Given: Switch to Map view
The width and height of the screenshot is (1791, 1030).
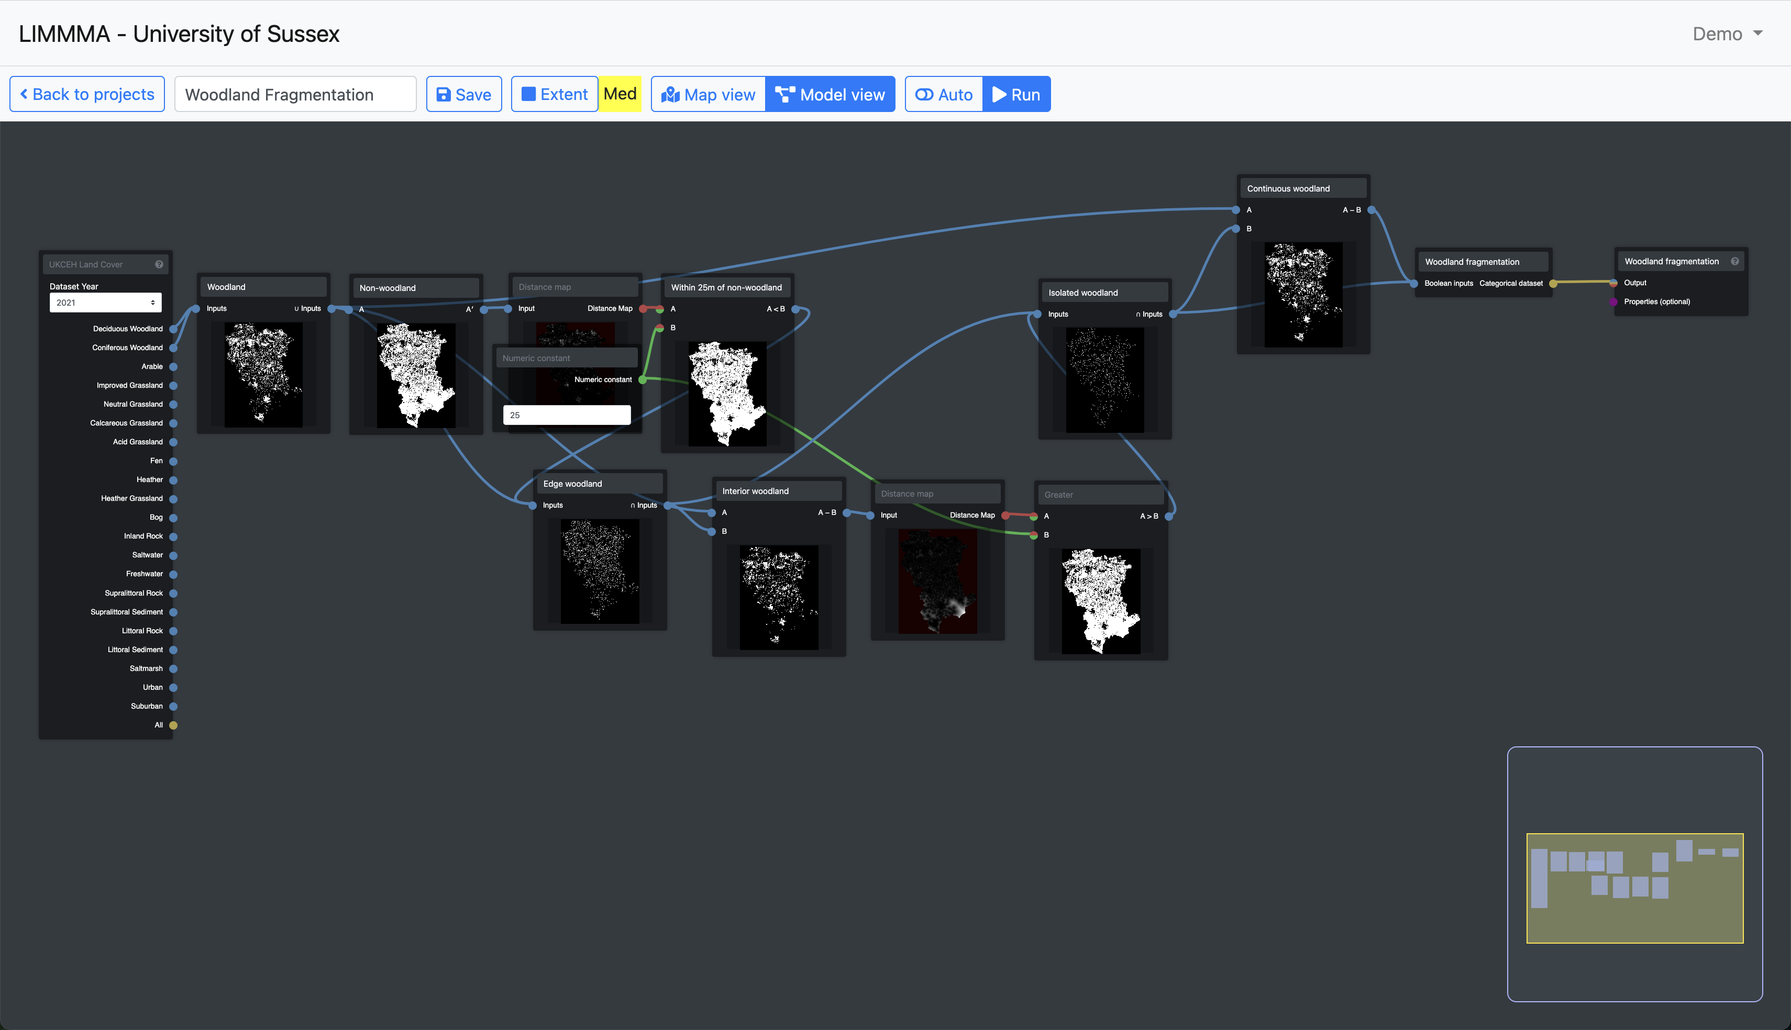Looking at the screenshot, I should coord(709,94).
